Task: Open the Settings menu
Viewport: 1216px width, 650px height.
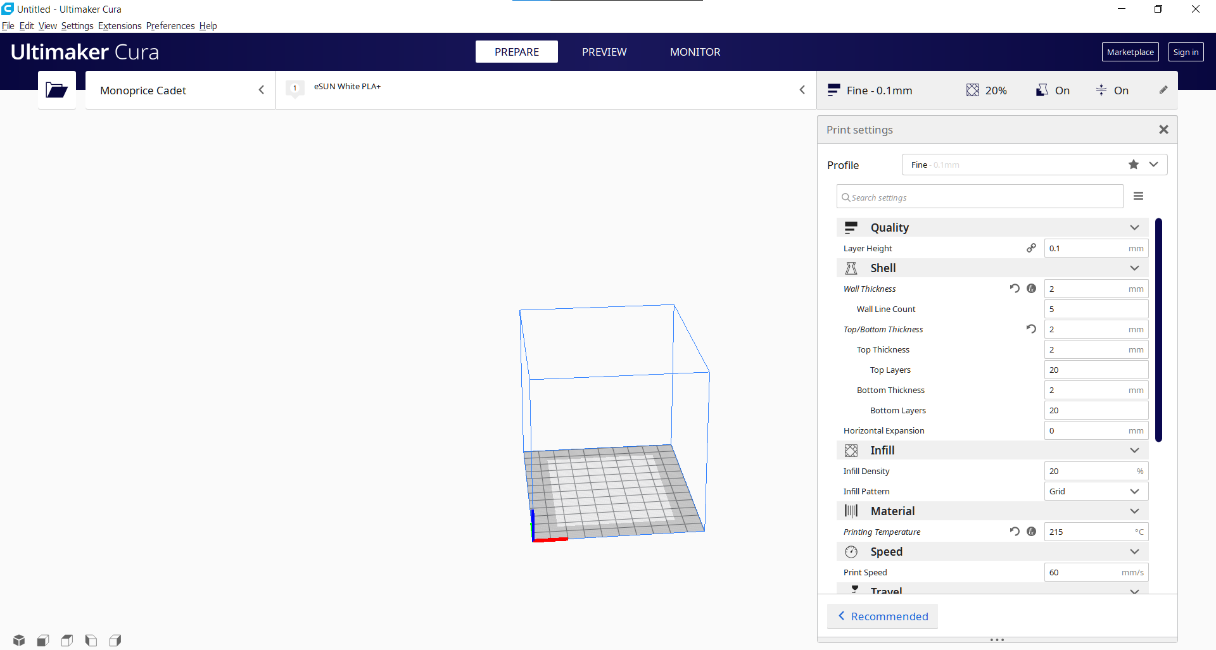Action: point(77,26)
